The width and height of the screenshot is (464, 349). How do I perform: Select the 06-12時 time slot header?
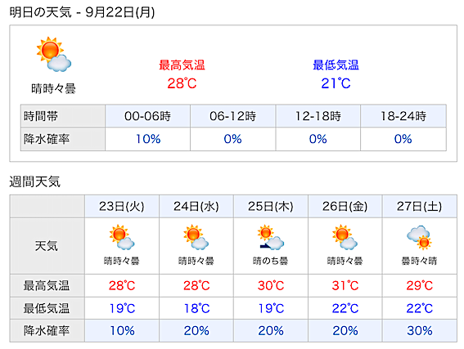(x=232, y=116)
